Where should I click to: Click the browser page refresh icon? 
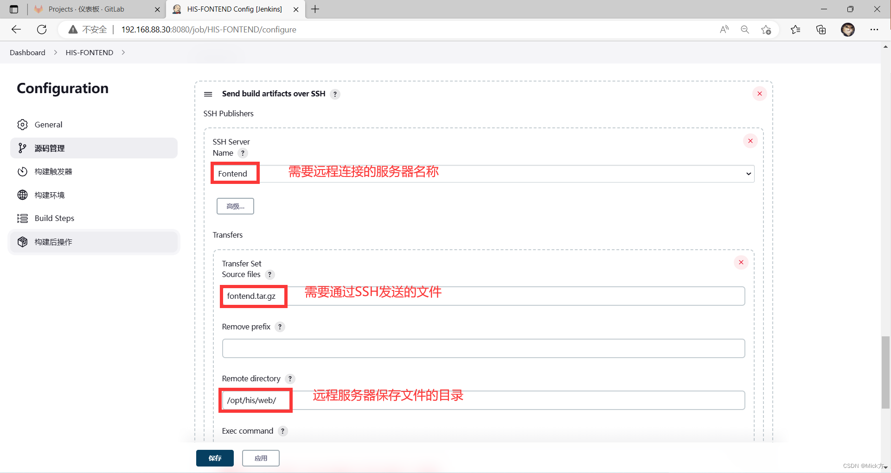42,29
